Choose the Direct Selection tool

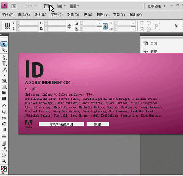[x=4, y=50]
